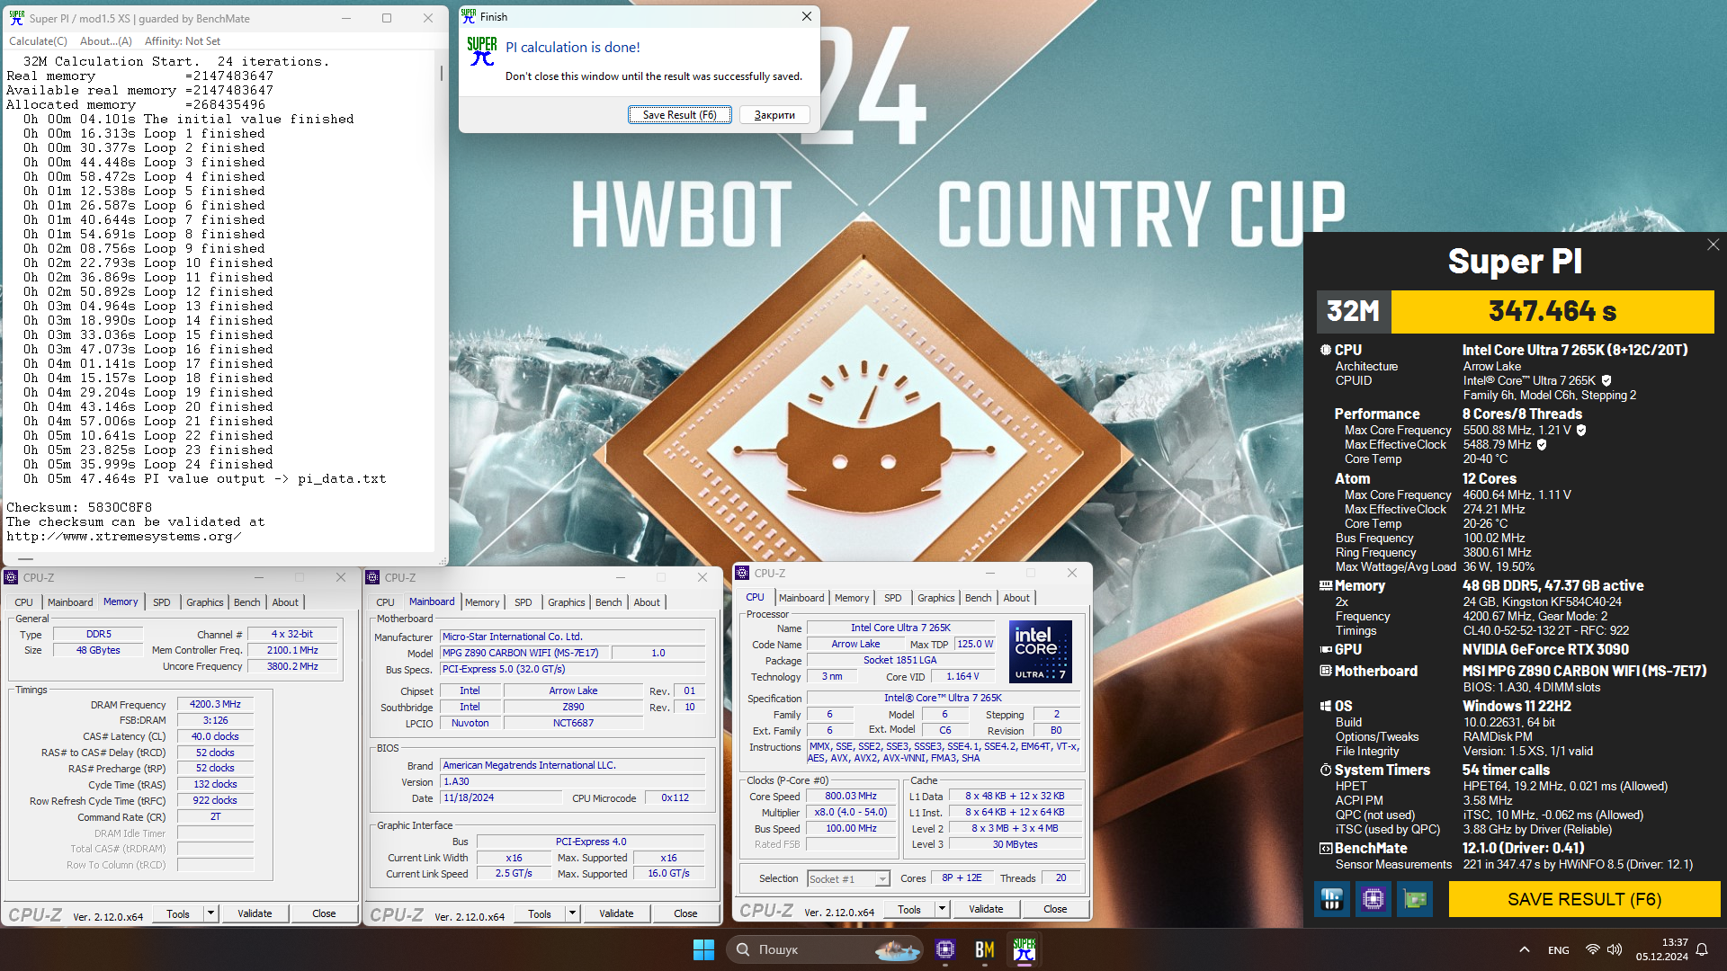Image resolution: width=1727 pixels, height=971 pixels.
Task: Click Save Result (F6) in Finish dialog
Action: click(x=679, y=115)
